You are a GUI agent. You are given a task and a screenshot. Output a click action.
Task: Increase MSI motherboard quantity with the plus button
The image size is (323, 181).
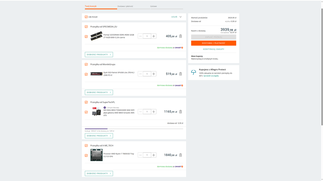click(153, 112)
